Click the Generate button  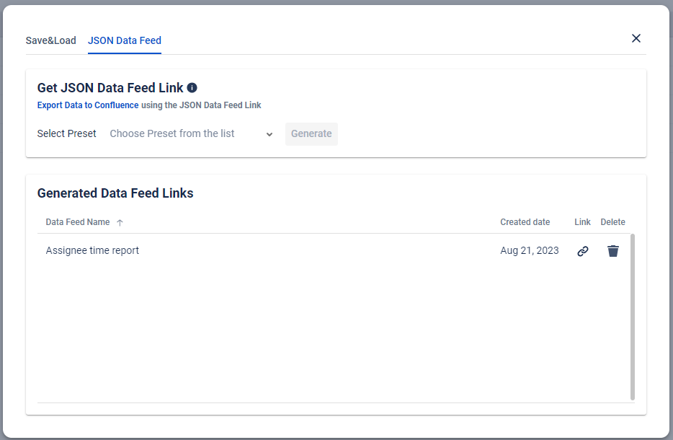311,134
